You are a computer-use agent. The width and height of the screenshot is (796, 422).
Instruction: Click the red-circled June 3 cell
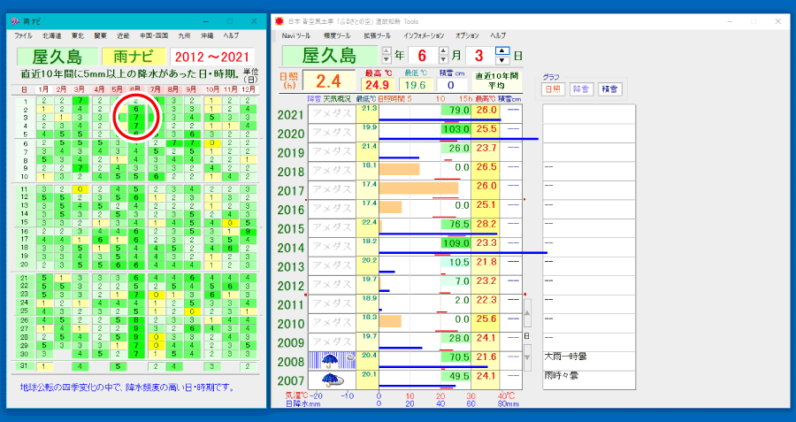click(135, 117)
